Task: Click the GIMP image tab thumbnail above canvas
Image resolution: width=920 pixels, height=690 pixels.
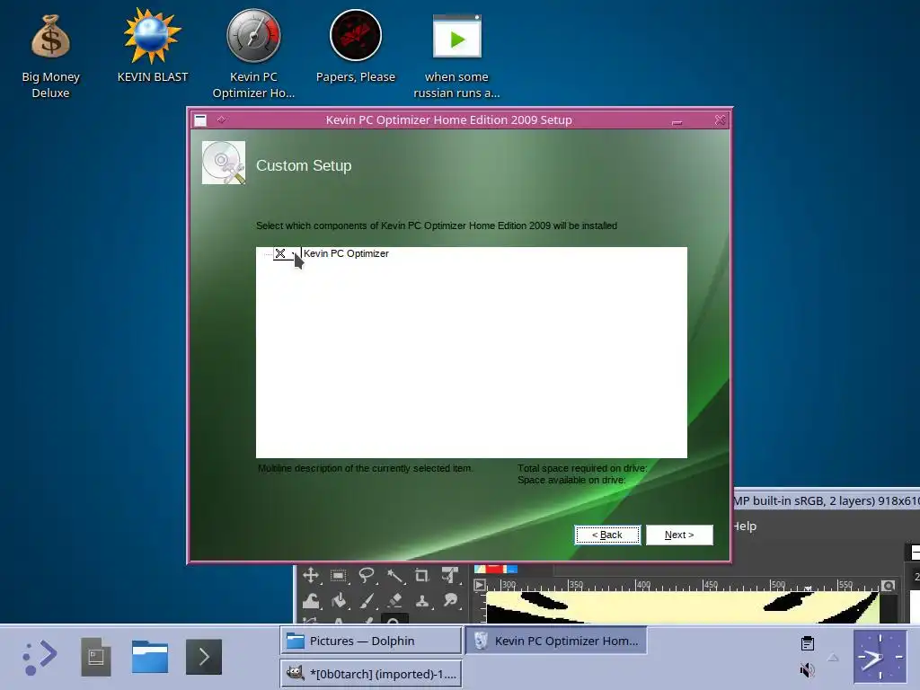Action: coord(496,569)
